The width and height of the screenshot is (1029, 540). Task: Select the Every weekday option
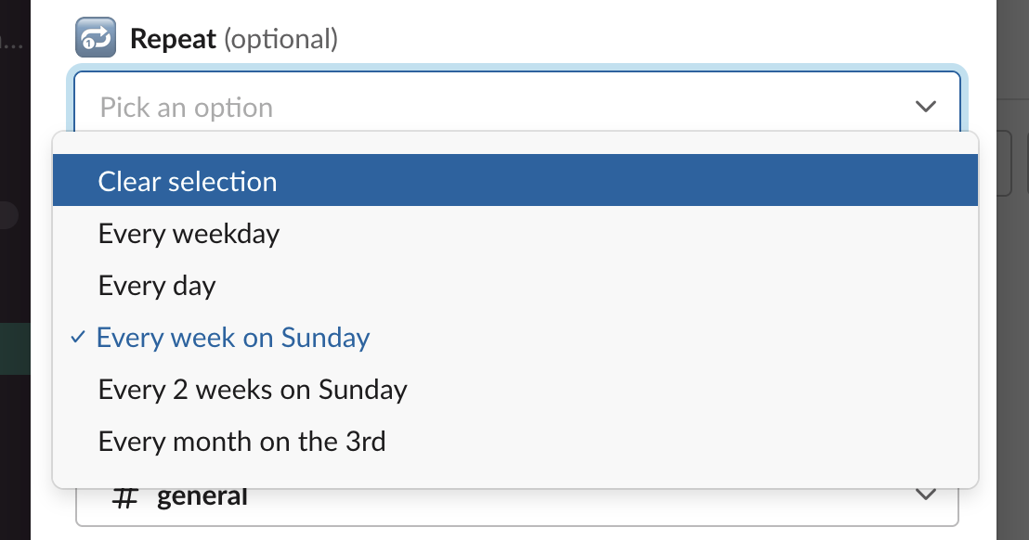[189, 233]
